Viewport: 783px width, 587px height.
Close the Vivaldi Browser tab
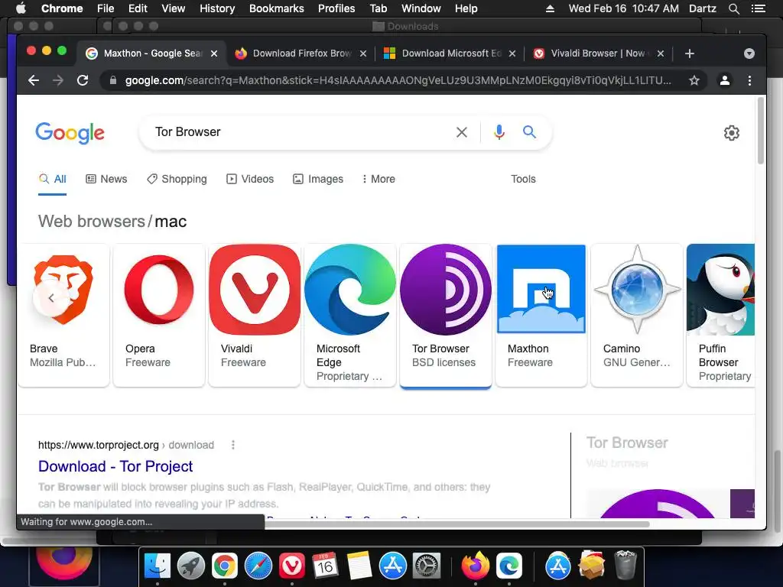[660, 54]
